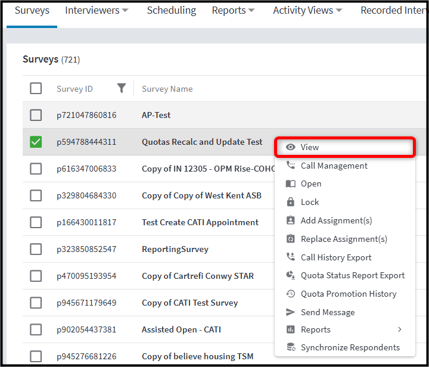Click survey name Quotas Recalc and Update Test
Screen dimensions: 429x367
(202, 142)
